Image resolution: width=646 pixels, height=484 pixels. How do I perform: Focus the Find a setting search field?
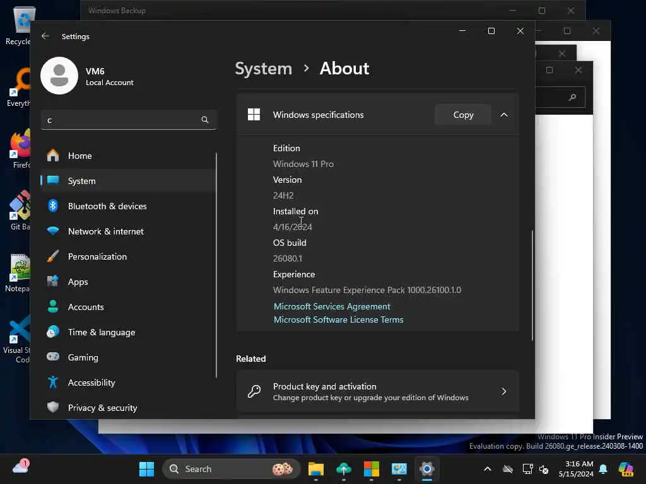(x=129, y=120)
